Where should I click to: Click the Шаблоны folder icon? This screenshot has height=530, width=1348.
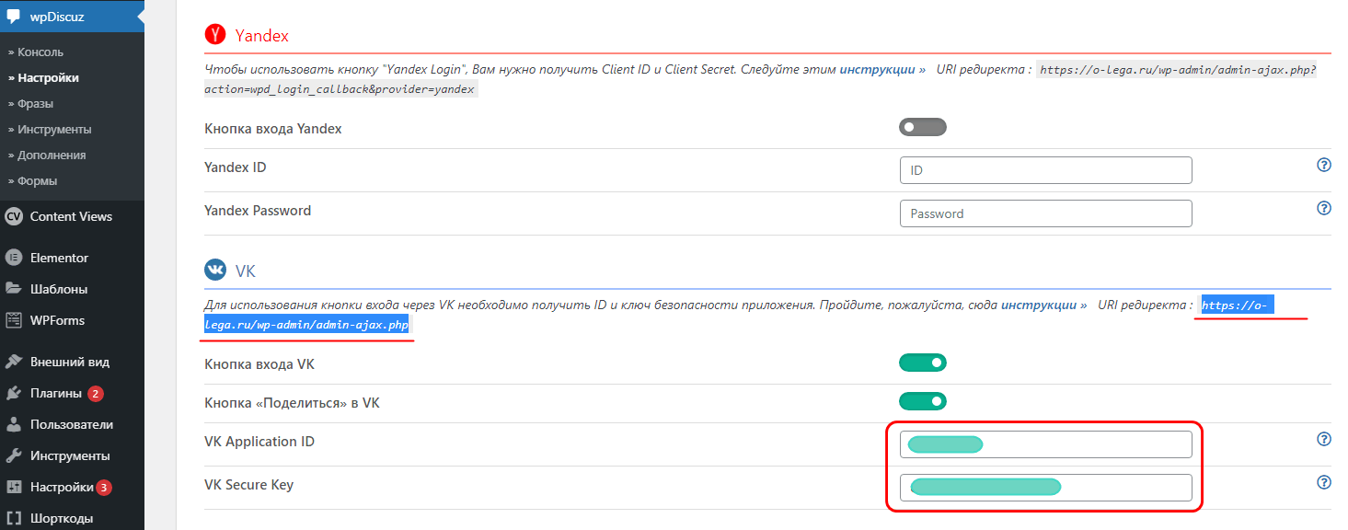[14, 289]
